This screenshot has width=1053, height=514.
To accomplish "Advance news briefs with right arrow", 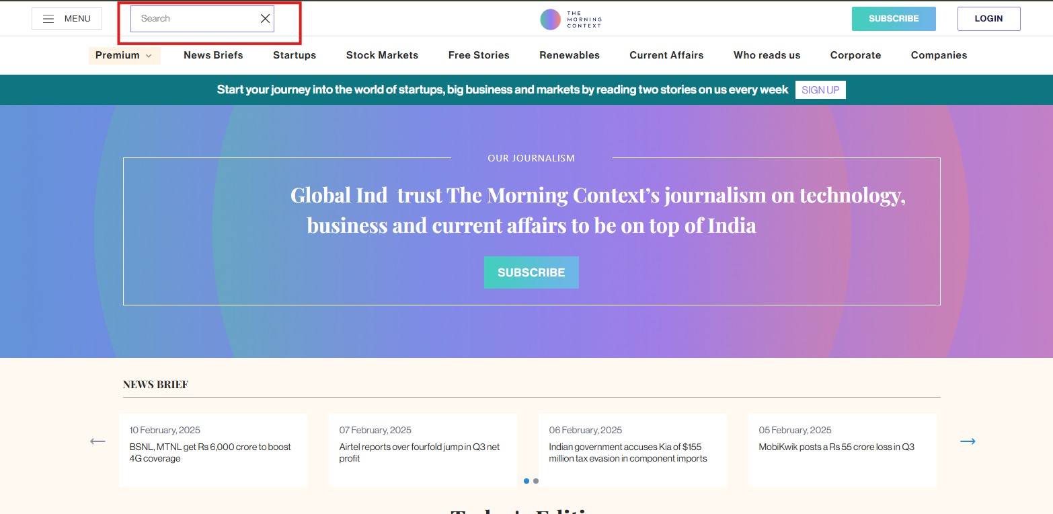I will pyautogui.click(x=967, y=441).
